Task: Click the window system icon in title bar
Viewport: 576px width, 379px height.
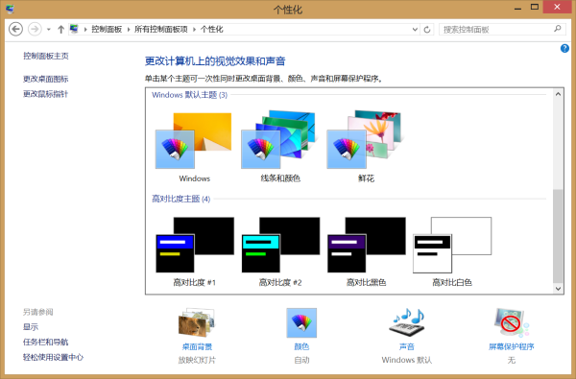Action: pos(10,9)
